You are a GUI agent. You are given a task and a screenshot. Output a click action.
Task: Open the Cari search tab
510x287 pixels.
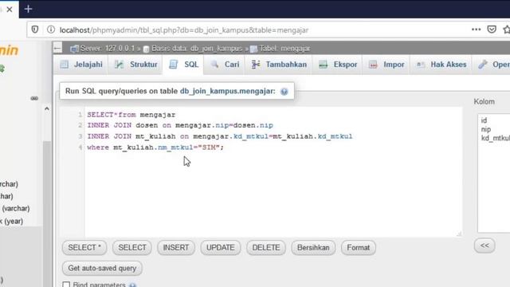pyautogui.click(x=225, y=65)
